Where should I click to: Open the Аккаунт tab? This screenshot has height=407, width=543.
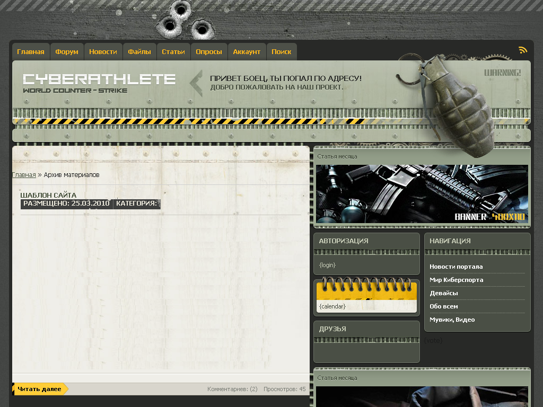point(247,52)
